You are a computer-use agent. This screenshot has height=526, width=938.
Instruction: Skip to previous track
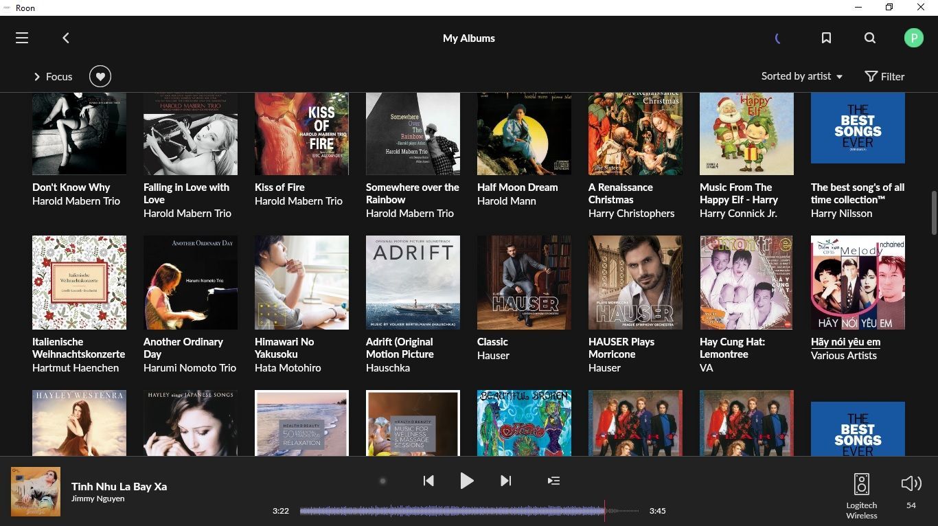click(x=428, y=481)
